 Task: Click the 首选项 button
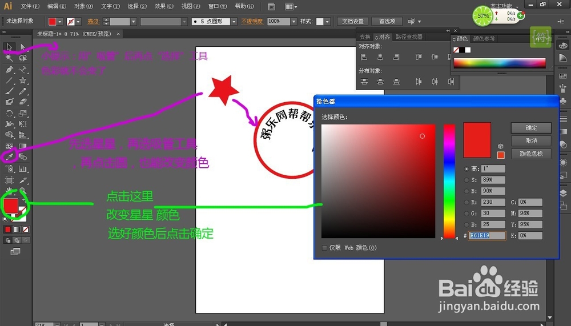[x=387, y=22]
